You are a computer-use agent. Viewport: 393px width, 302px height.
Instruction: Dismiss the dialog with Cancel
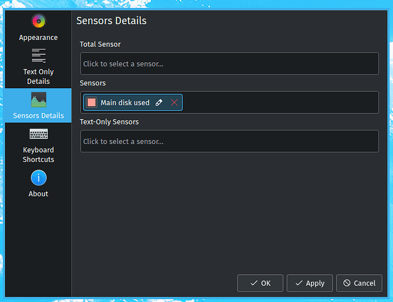359,283
